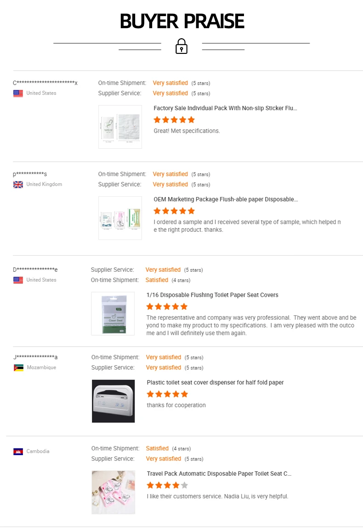Open the Factory Sale Individual Pack product link
Screen dimensions: 363x531
coord(225,108)
